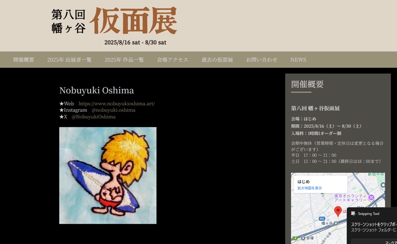
Task: Open the NEWS menu item
Action: 298,60
